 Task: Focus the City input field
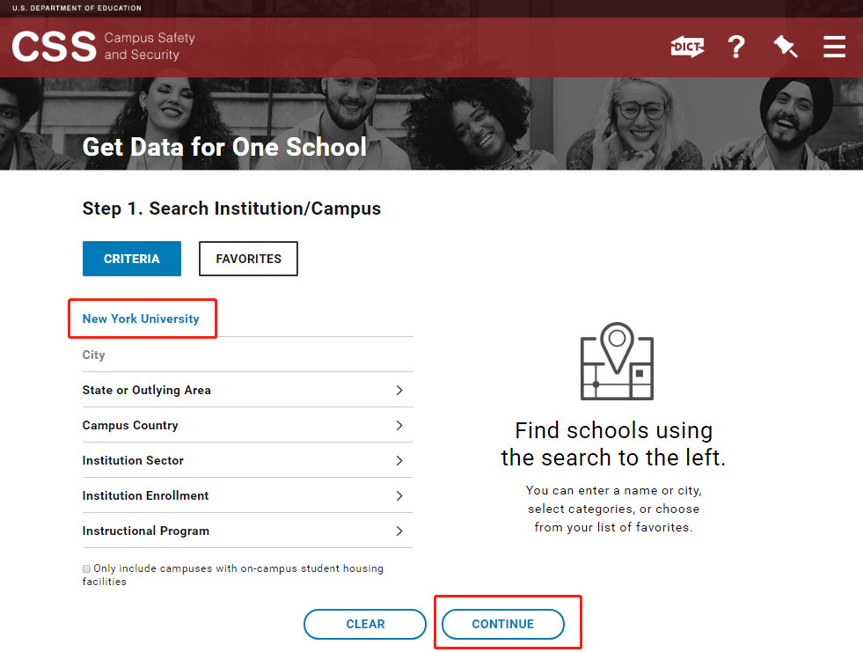[246, 355]
